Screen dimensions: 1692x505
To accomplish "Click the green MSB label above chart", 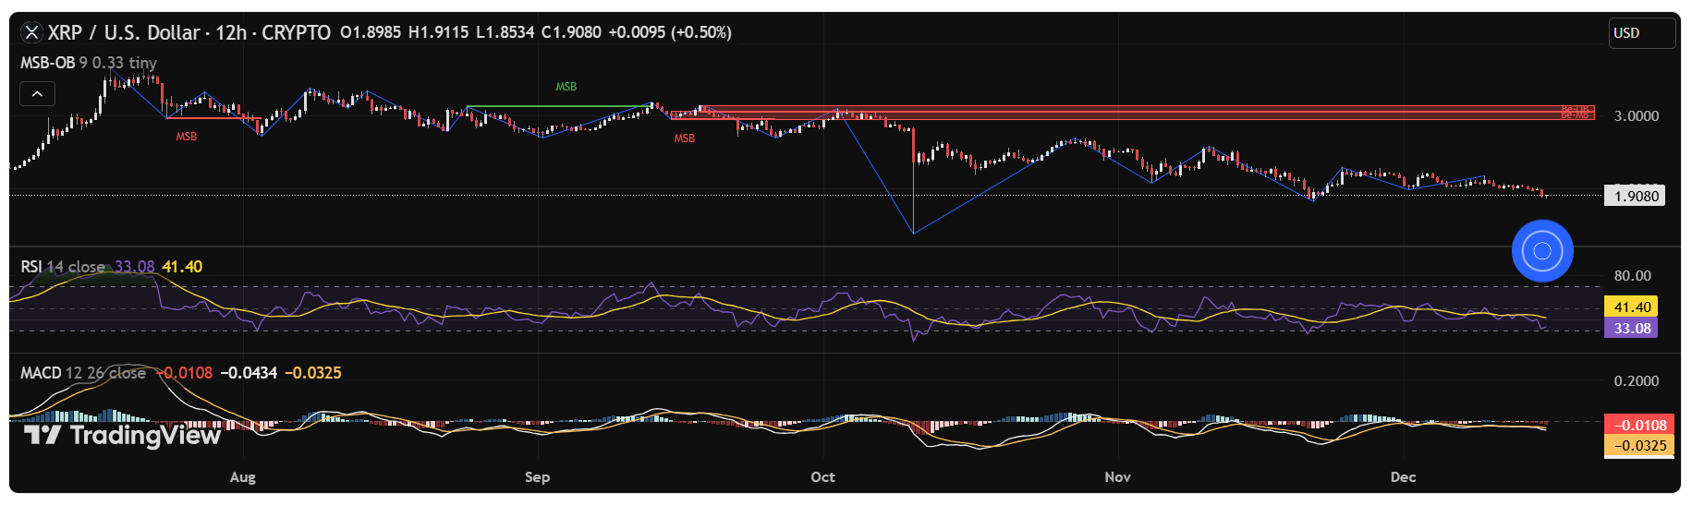I will tap(566, 87).
